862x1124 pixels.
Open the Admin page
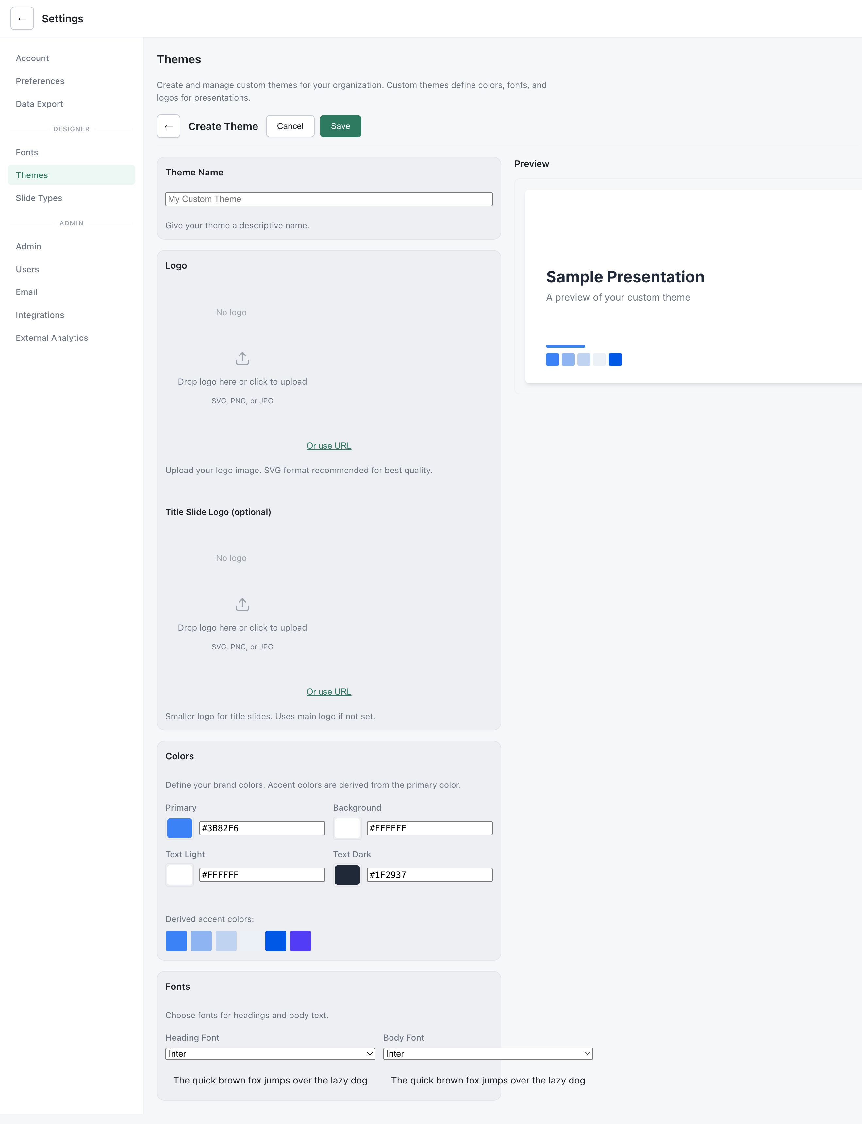coord(71,246)
